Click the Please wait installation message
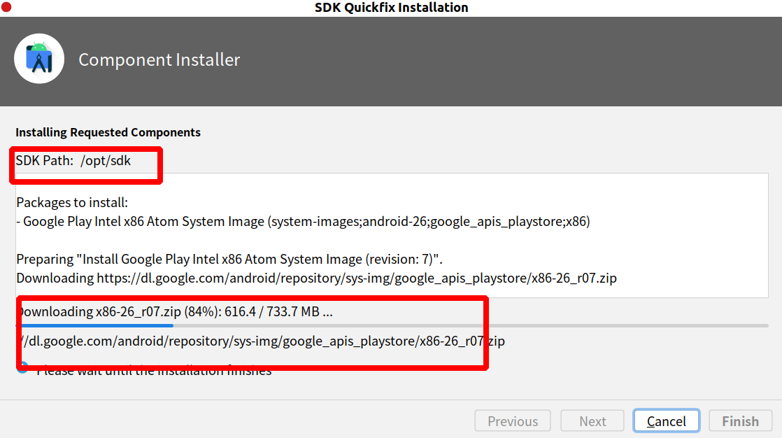The image size is (782, 438). (154, 372)
